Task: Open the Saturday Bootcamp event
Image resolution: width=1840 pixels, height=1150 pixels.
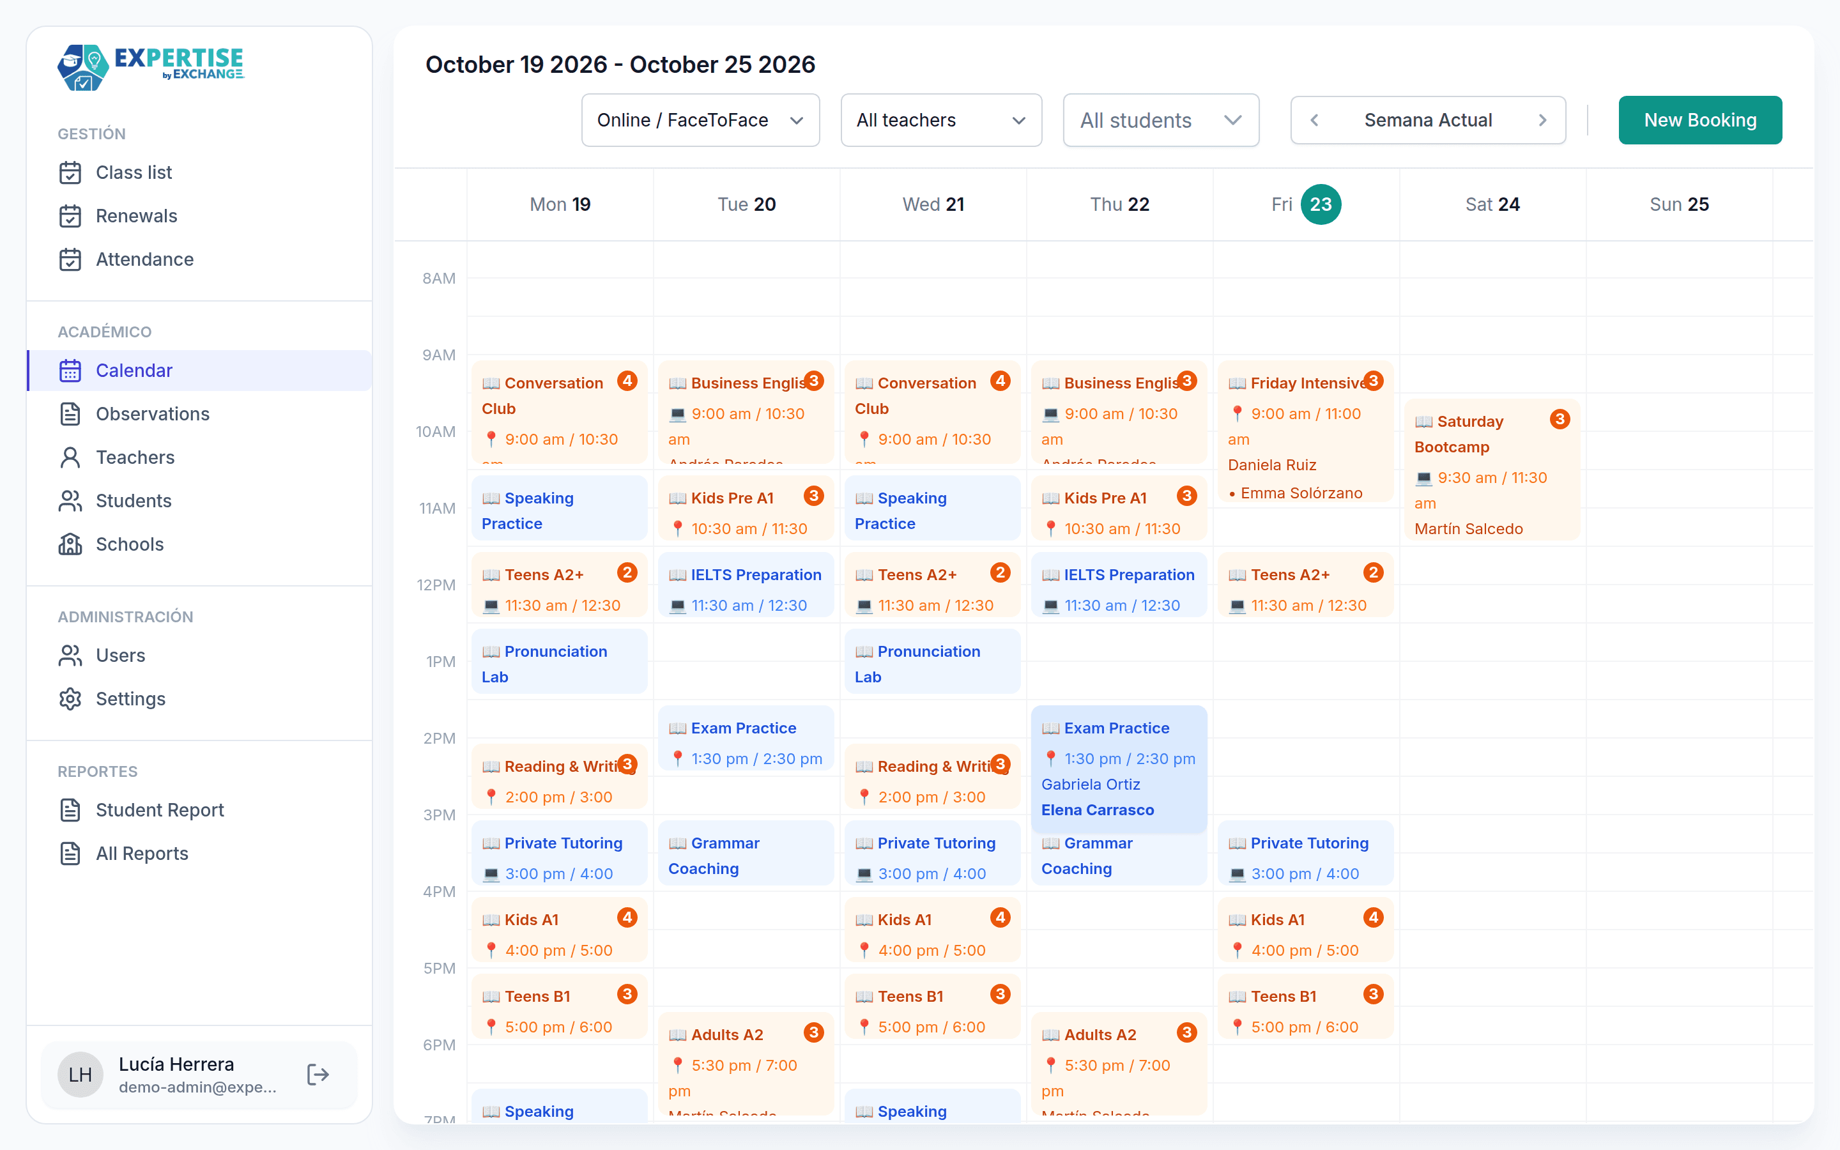Action: (x=1492, y=470)
